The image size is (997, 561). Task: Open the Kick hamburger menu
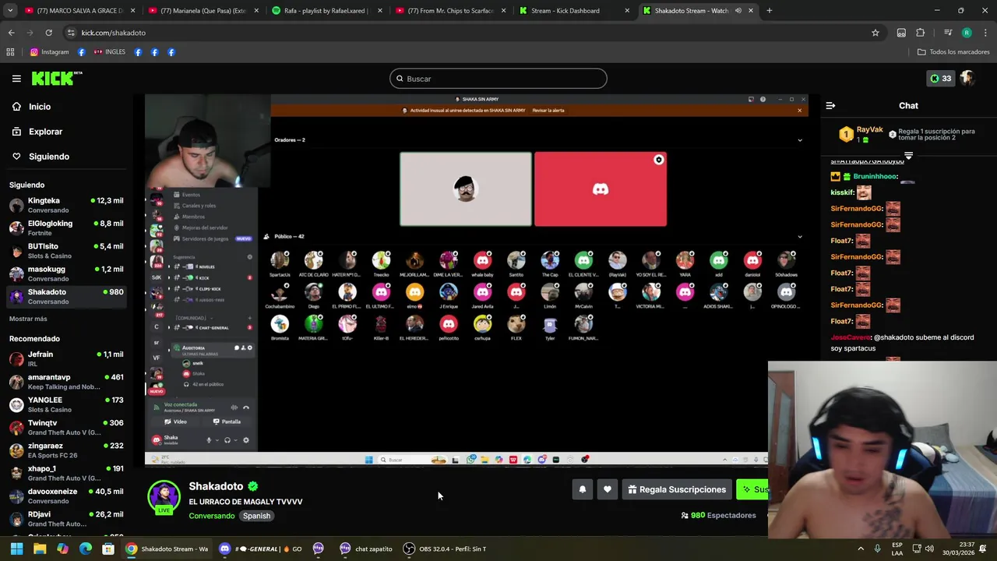tap(16, 79)
